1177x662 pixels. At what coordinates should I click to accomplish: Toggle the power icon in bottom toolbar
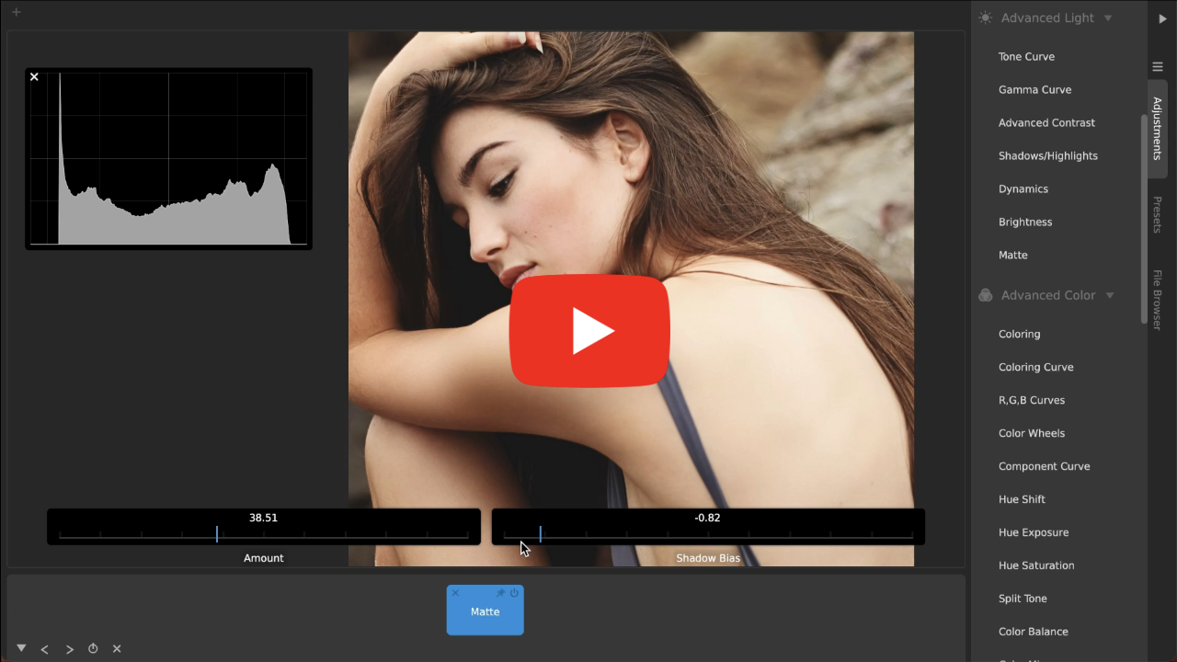click(x=93, y=649)
